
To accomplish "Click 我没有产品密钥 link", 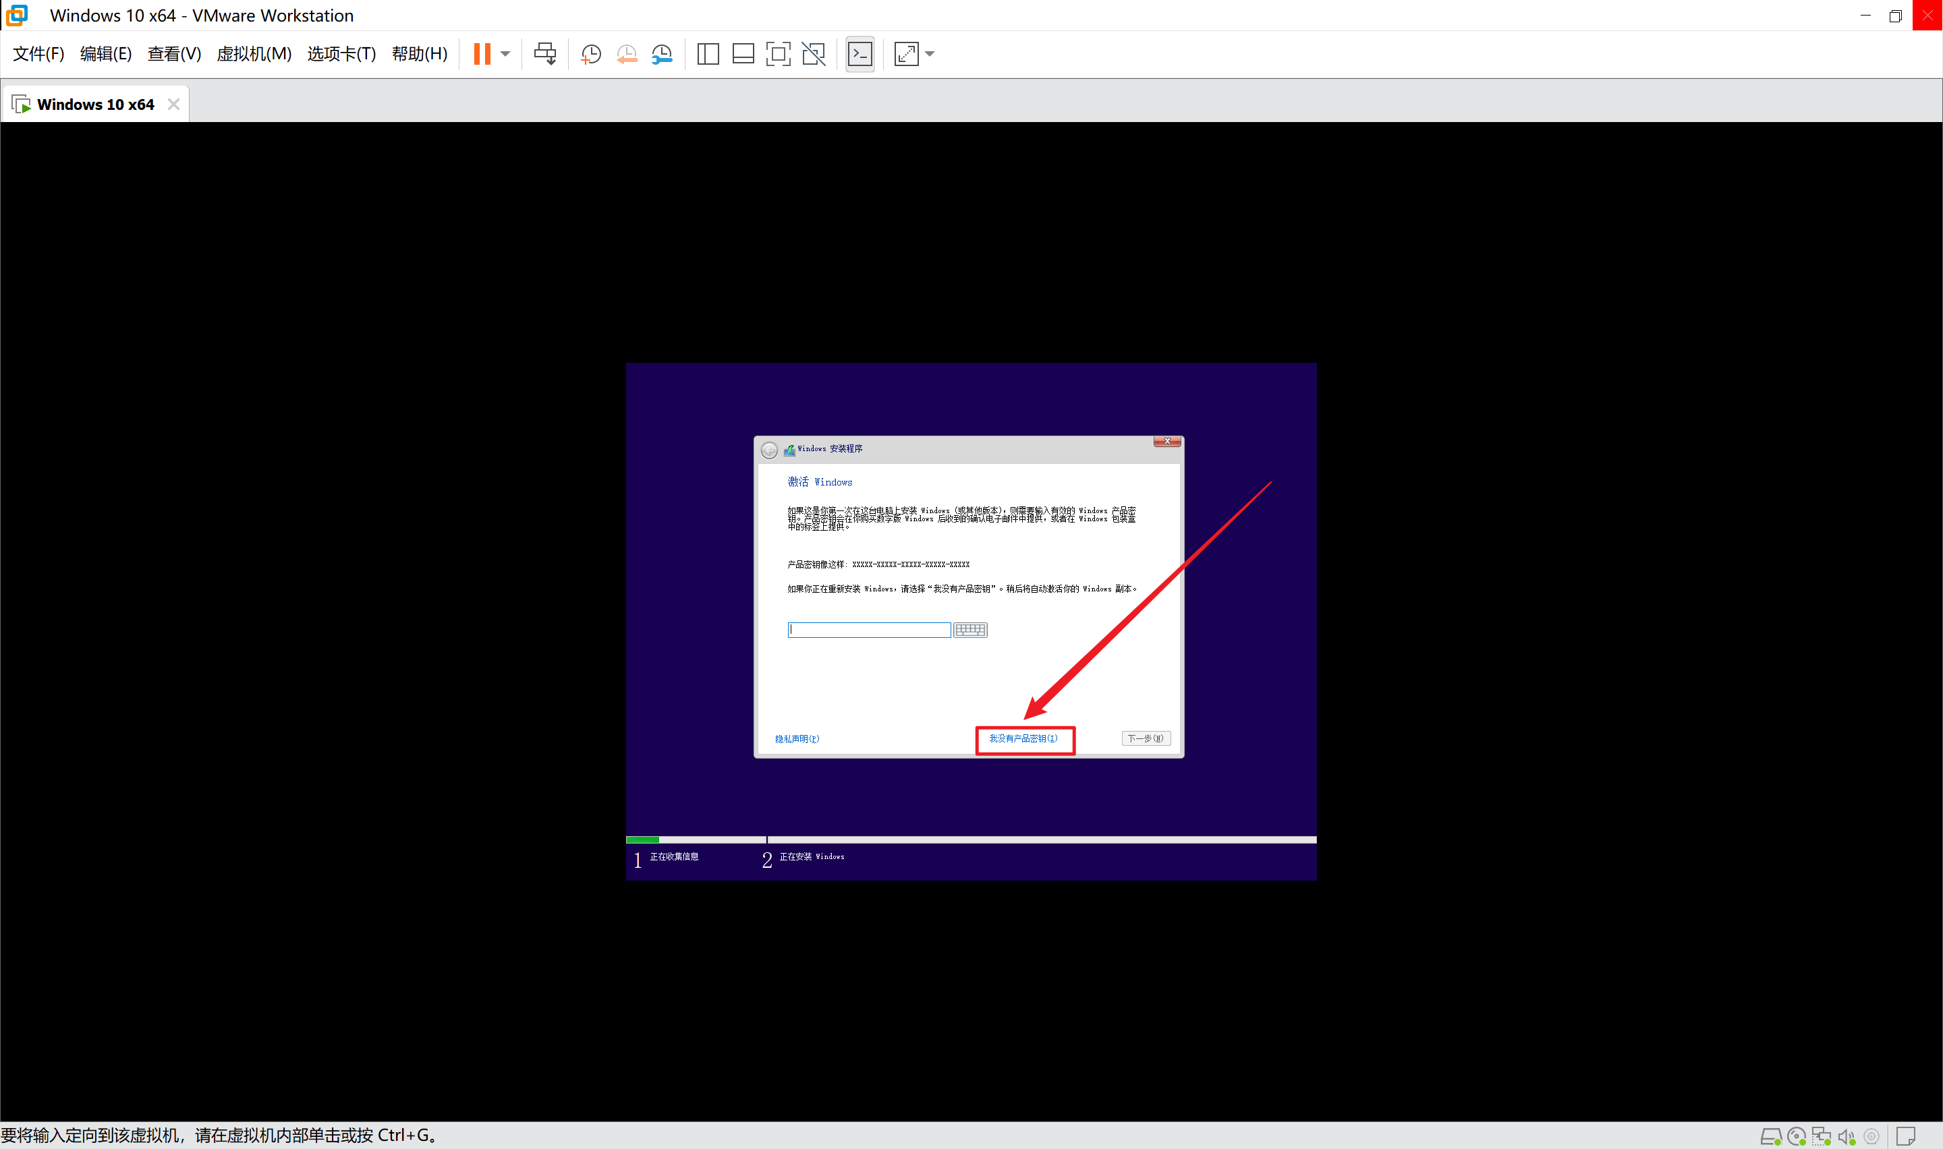I will pos(1022,738).
